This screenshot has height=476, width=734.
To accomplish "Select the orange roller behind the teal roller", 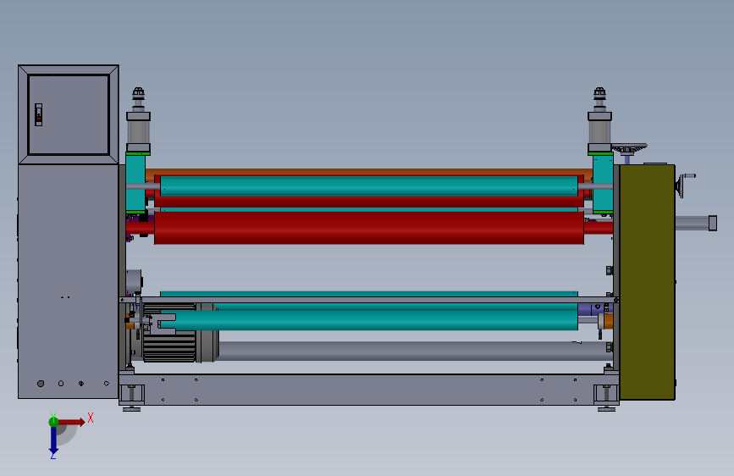I will [x=369, y=172].
